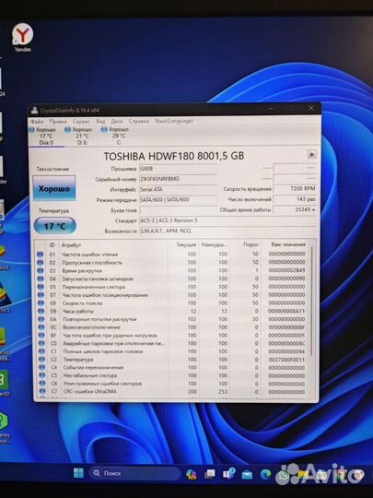Screen dimensions: 373x498
Task: Click the Число включений value 143 раз
Action: [x=295, y=199]
